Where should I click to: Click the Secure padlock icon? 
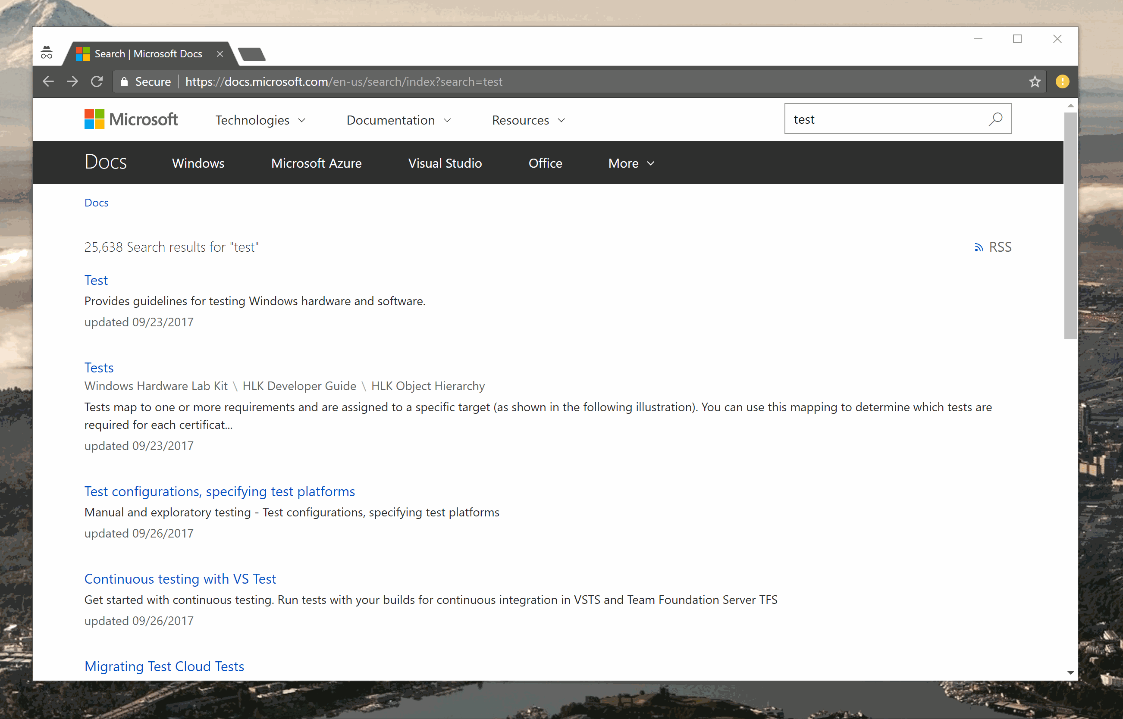click(124, 81)
